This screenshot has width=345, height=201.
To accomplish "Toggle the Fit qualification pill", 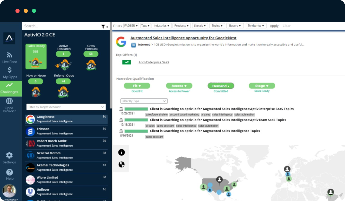I will tap(137, 86).
